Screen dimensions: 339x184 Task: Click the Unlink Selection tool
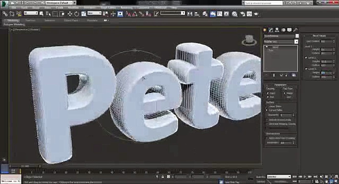click(12, 14)
